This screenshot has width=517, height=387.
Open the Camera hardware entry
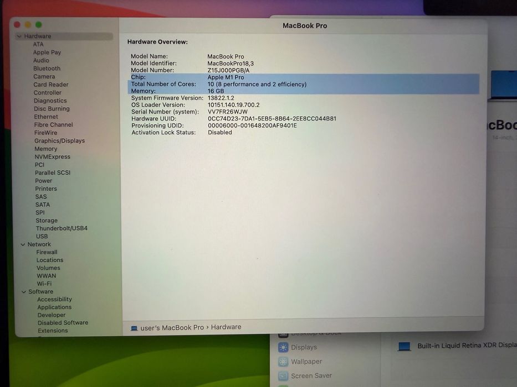pyautogui.click(x=44, y=76)
